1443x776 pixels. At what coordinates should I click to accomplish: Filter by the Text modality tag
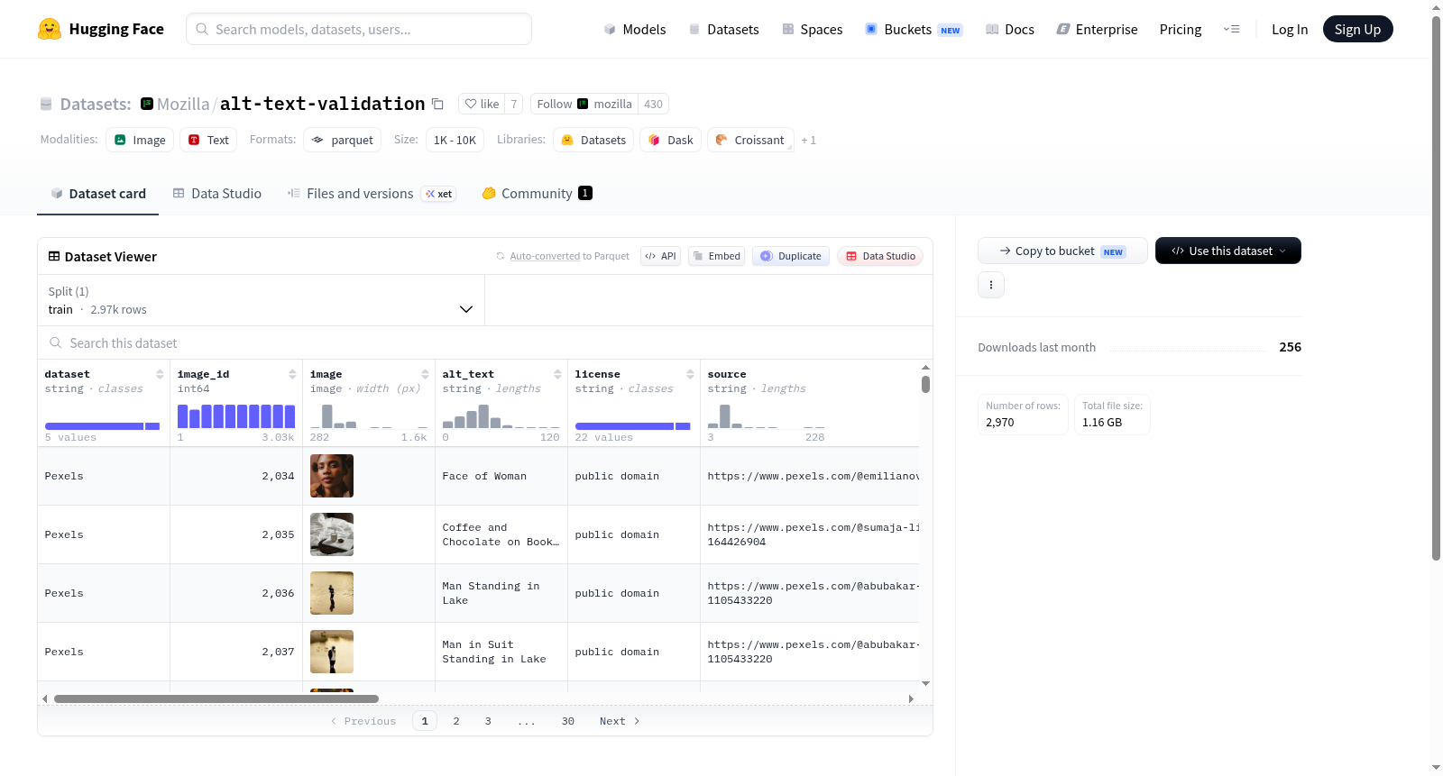[x=208, y=140]
